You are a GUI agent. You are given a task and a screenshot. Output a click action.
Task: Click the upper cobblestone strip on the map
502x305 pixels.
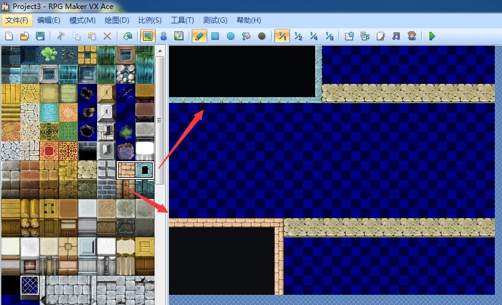[408, 93]
